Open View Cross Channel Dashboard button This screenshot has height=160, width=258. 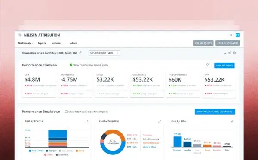pyautogui.click(x=215, y=112)
